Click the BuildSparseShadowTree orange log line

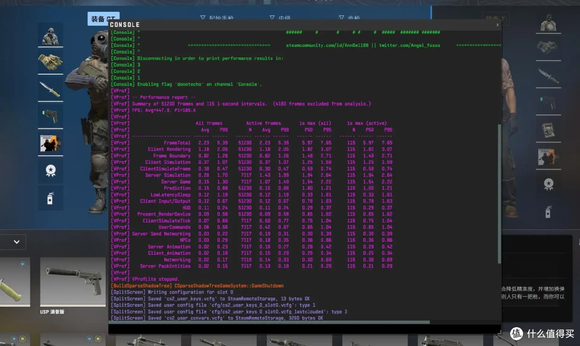197,286
